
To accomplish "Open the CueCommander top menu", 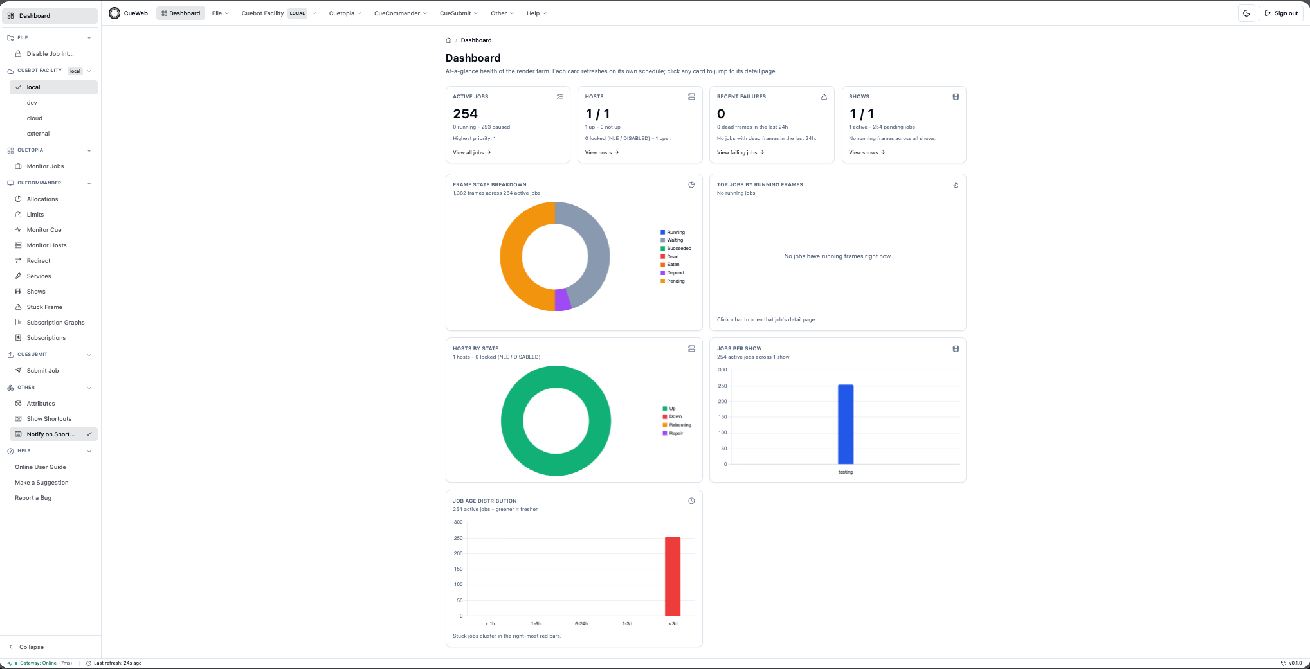I will (x=400, y=13).
